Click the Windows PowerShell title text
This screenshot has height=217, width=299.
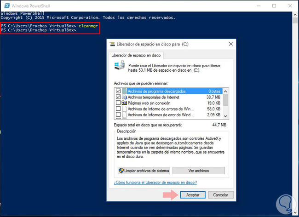pos(31,6)
